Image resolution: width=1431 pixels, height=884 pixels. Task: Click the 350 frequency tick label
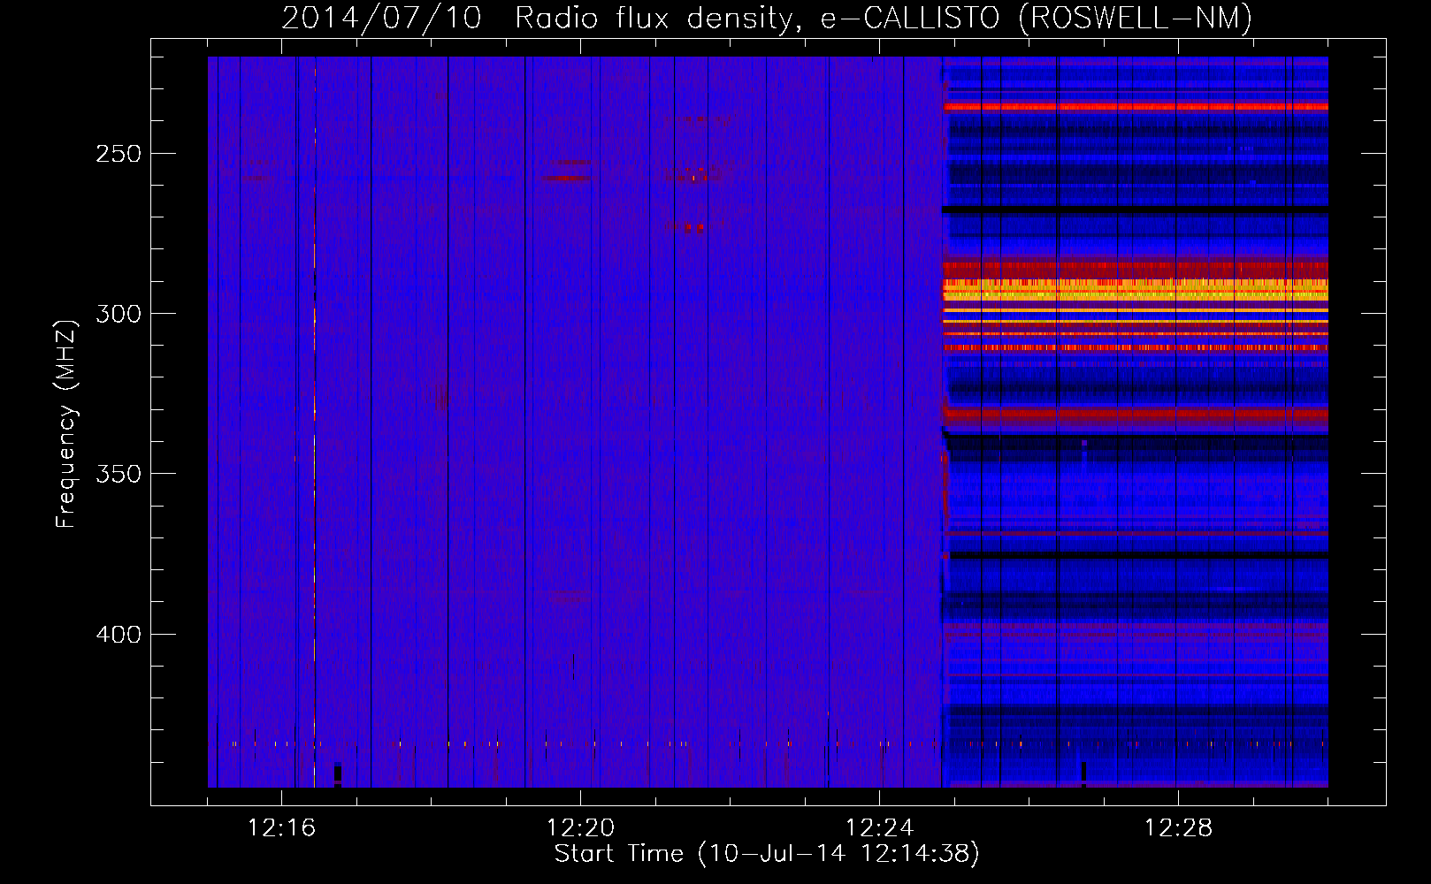pos(119,474)
